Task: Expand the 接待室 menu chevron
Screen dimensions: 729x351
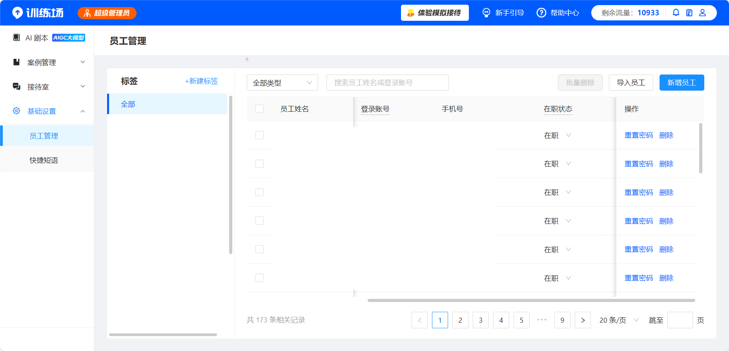Action: (83, 86)
